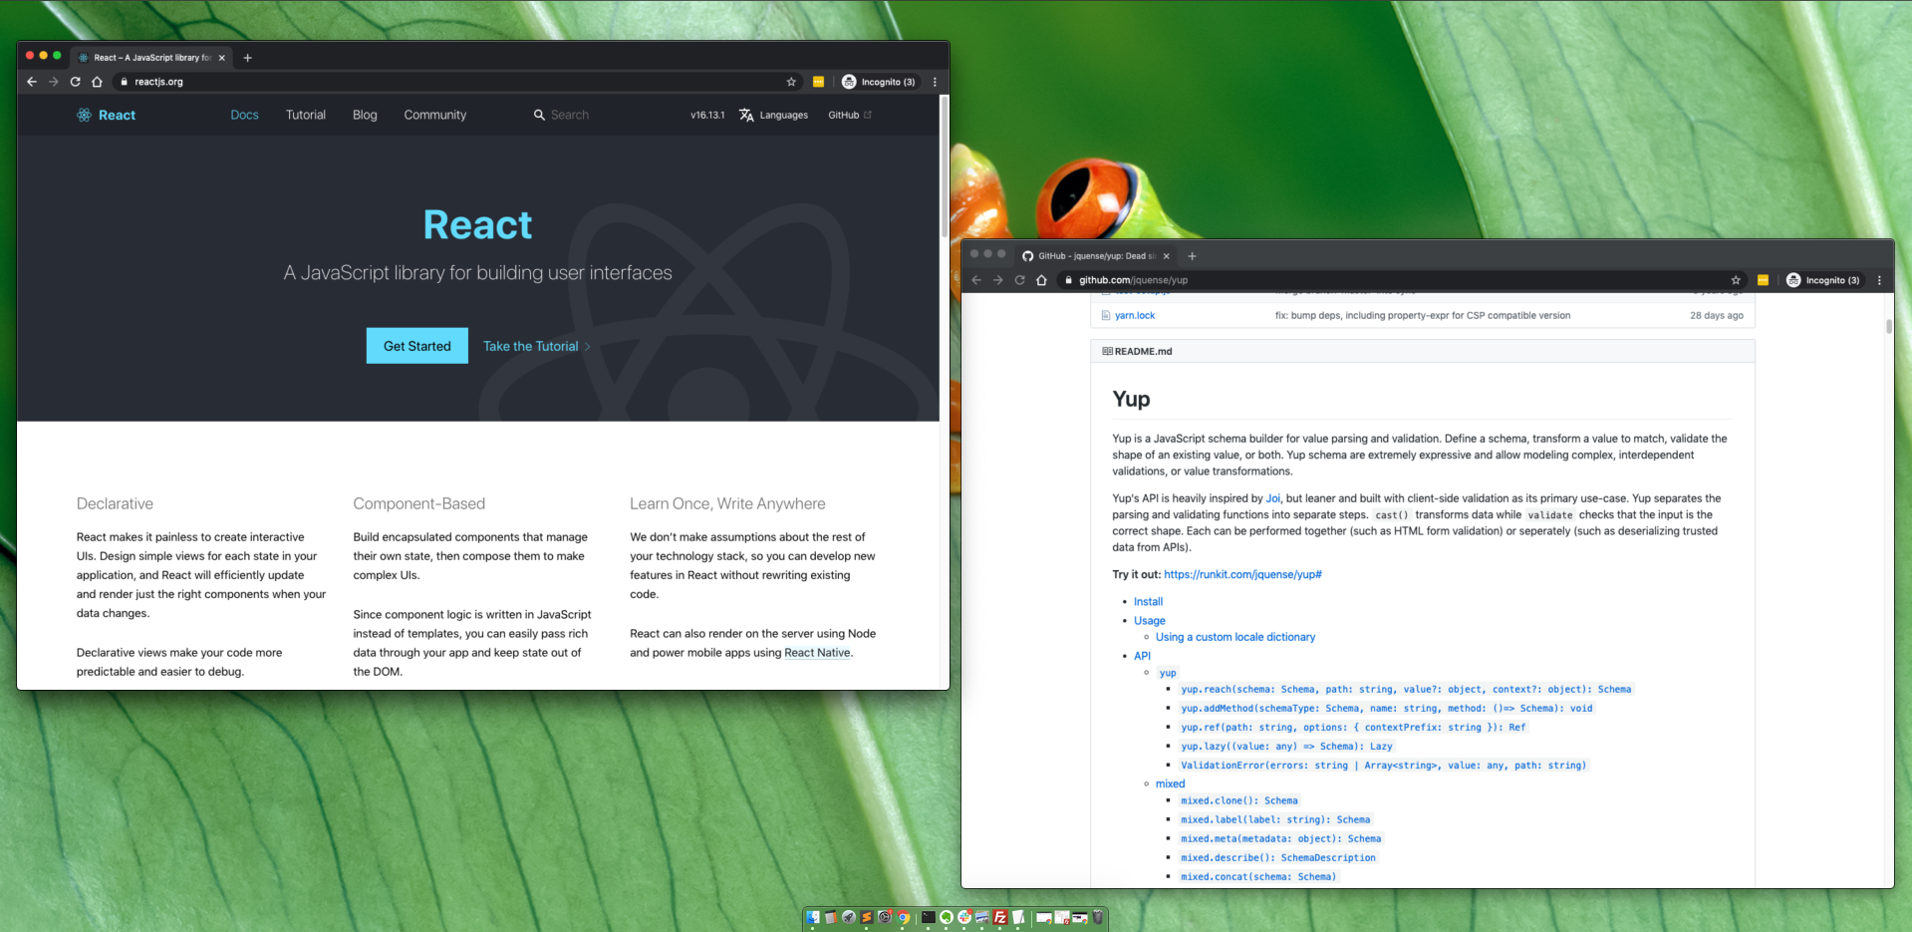Reload the GitHub yup page
This screenshot has width=1912, height=932.
[1019, 280]
